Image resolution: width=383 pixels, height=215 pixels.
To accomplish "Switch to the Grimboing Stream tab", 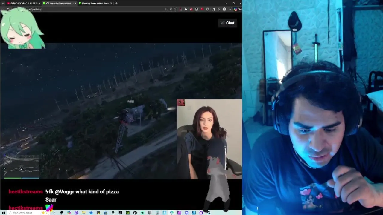I will coord(60,3).
